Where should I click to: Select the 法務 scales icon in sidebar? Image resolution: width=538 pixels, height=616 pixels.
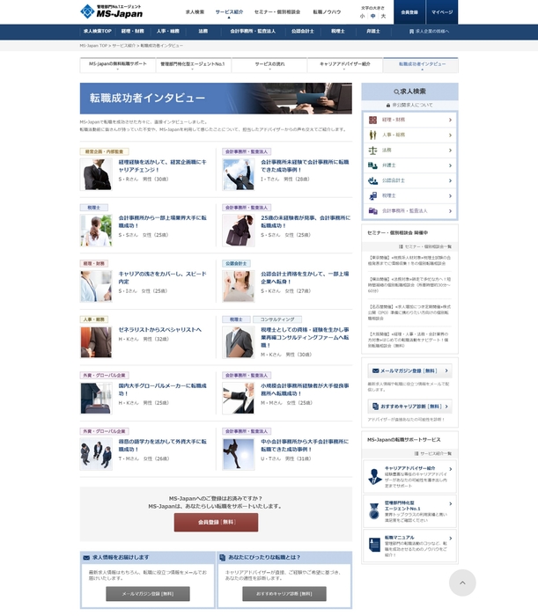point(372,150)
